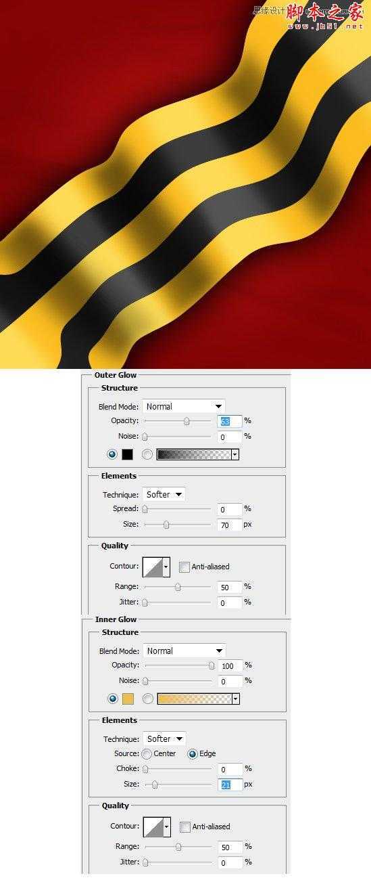This screenshot has width=371, height=880.
Task: Click Inner Glow Range slider handle
Action: (178, 847)
